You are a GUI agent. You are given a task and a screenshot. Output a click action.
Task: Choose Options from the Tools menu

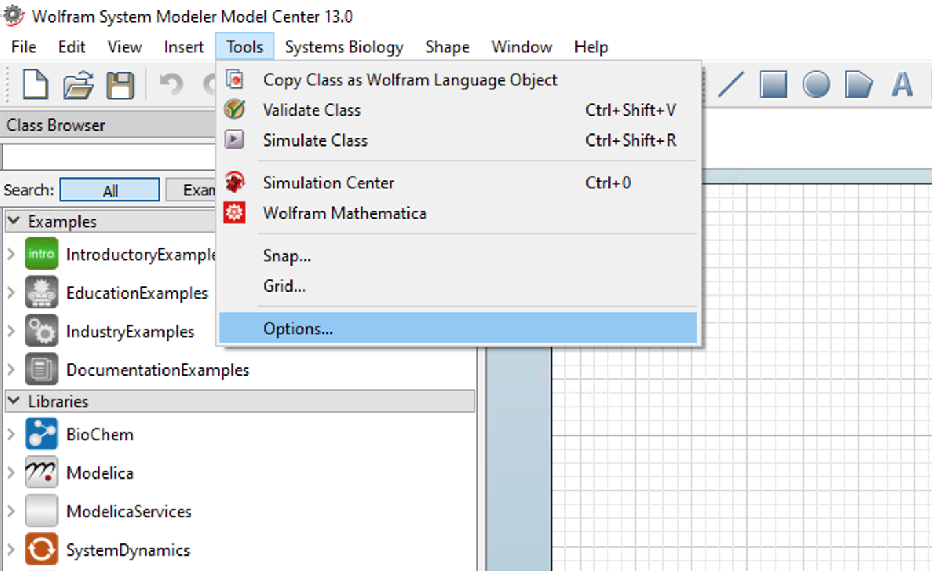click(x=298, y=328)
